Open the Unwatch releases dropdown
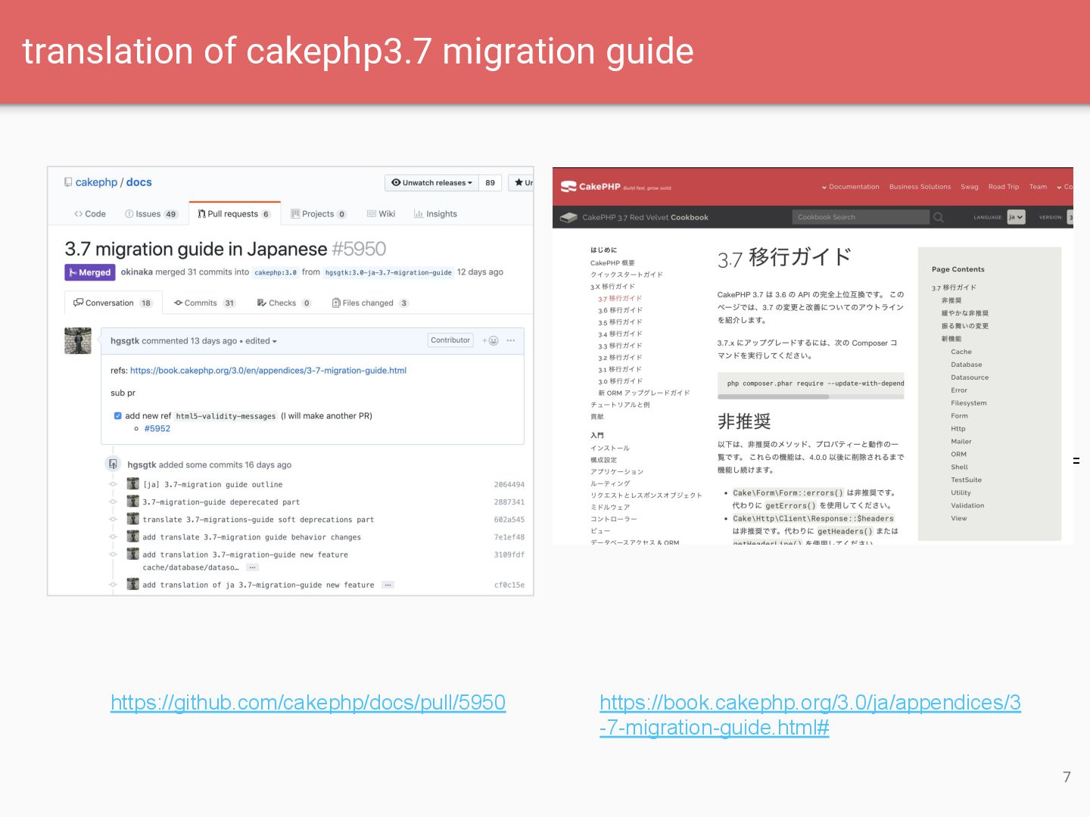 pos(432,182)
